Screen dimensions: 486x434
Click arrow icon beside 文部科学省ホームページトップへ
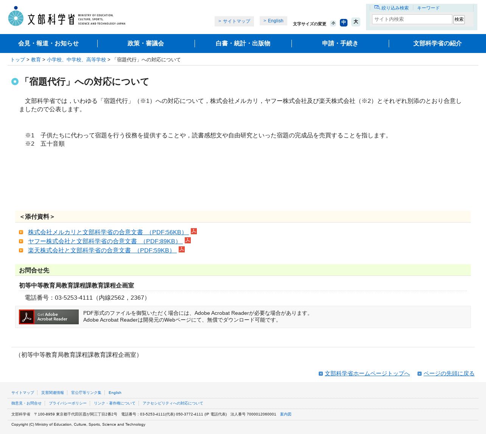321,373
